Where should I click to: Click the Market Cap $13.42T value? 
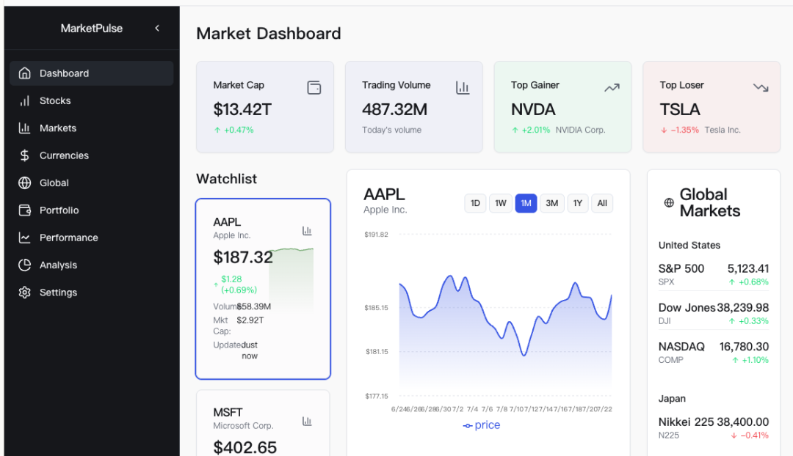pyautogui.click(x=242, y=109)
